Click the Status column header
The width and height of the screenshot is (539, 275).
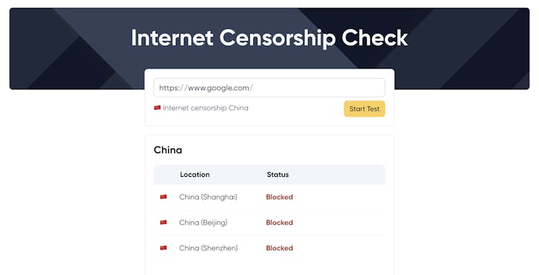tap(278, 175)
